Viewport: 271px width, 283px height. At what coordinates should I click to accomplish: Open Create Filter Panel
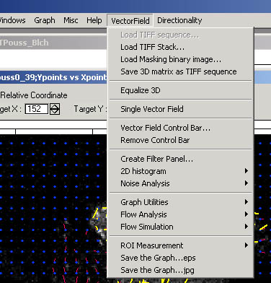181,159
